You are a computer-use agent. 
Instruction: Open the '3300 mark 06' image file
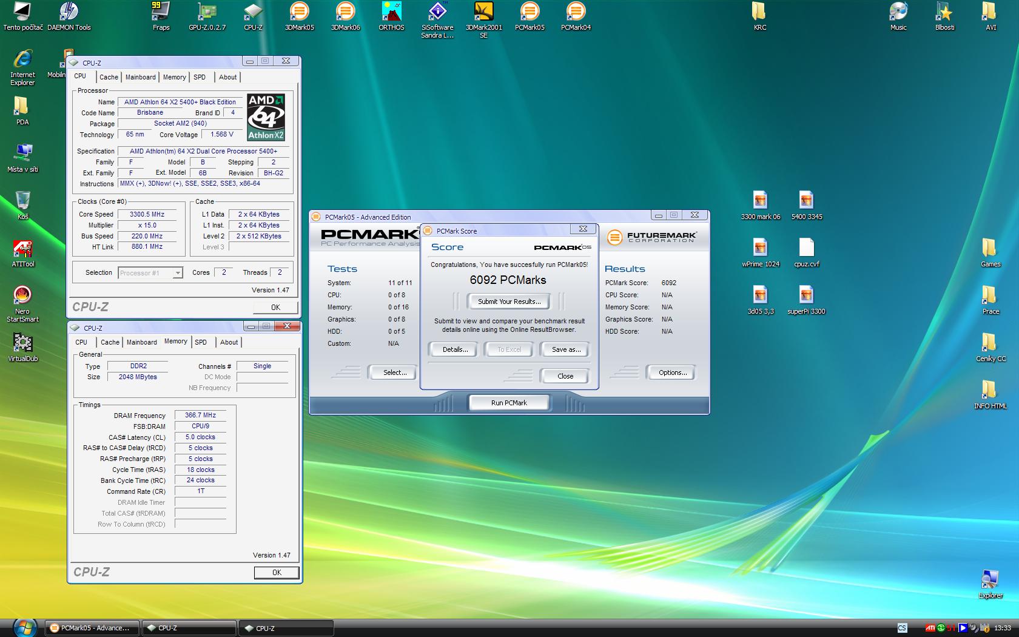pyautogui.click(x=760, y=206)
